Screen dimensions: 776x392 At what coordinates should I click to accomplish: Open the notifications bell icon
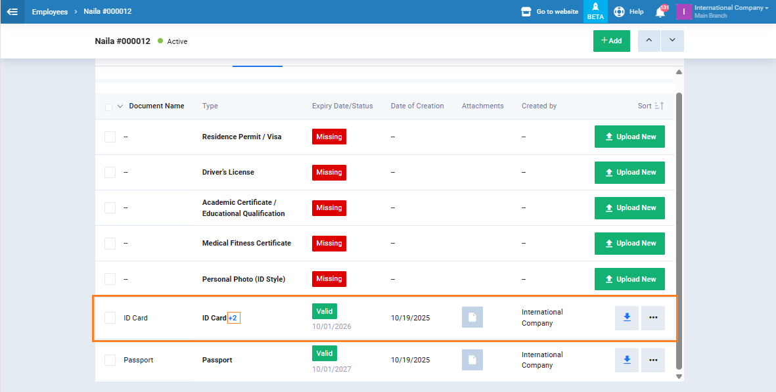click(x=660, y=12)
